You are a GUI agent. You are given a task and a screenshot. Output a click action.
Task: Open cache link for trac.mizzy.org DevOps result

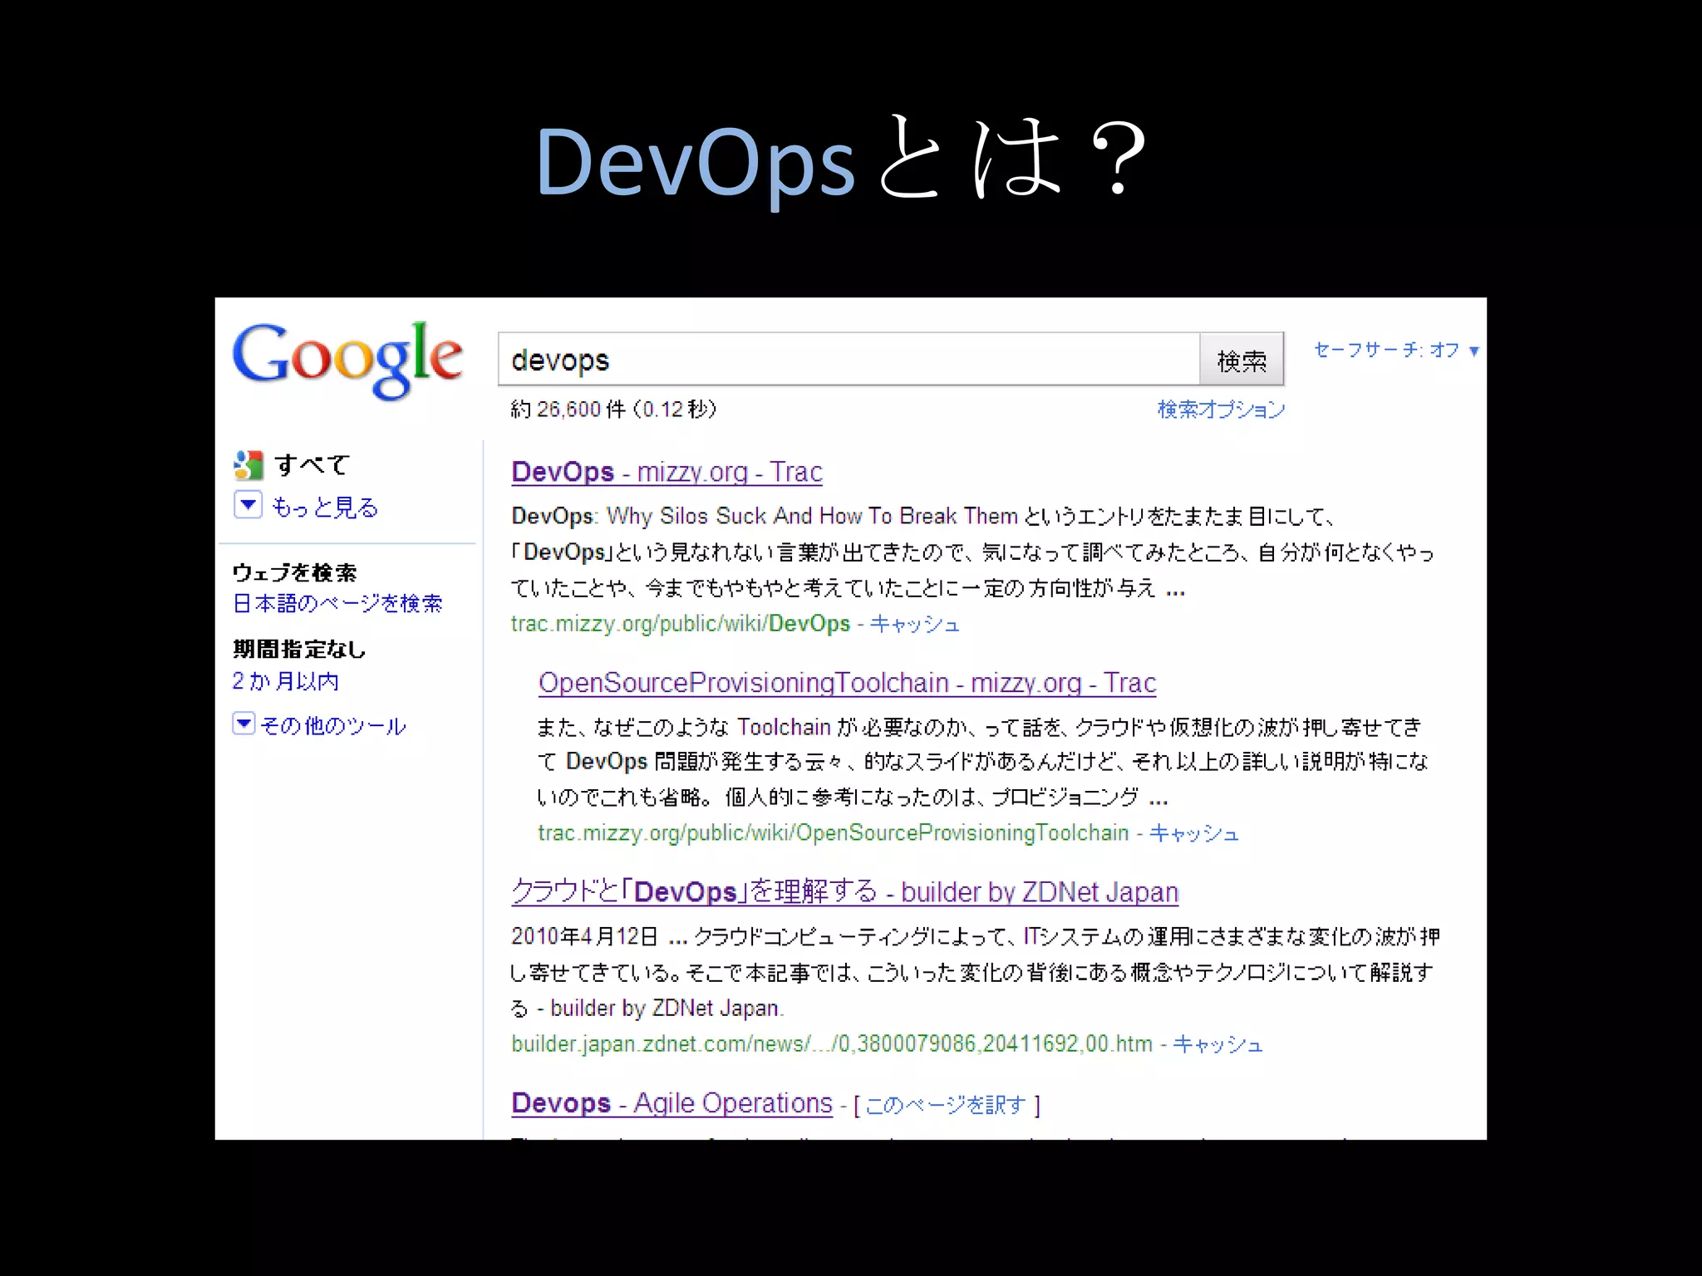(x=914, y=624)
